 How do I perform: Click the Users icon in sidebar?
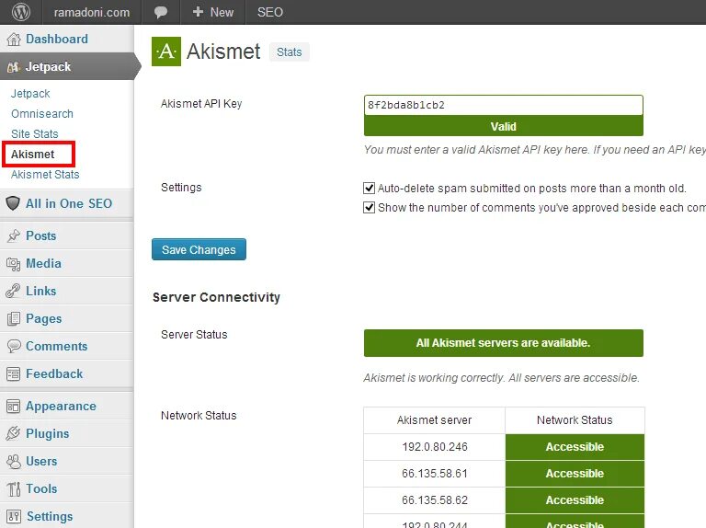(14, 462)
